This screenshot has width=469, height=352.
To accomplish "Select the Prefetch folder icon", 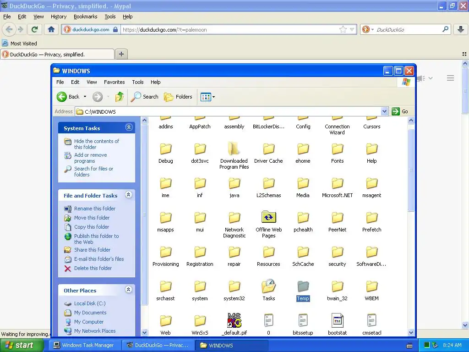I will [x=372, y=218].
